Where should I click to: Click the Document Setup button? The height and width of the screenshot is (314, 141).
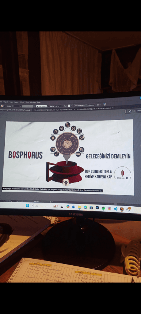coord(80,105)
